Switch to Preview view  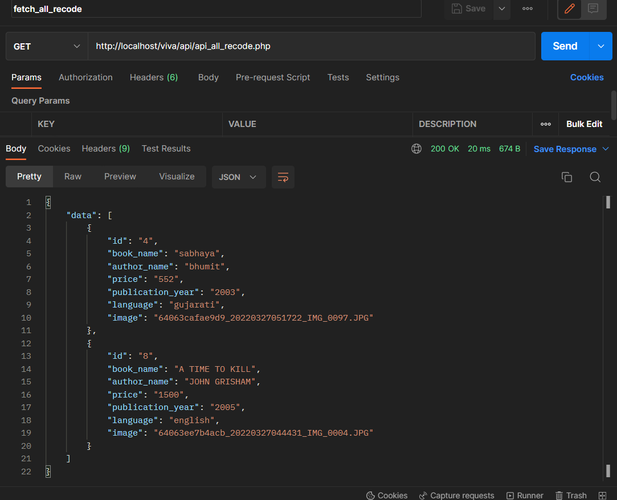pos(120,177)
